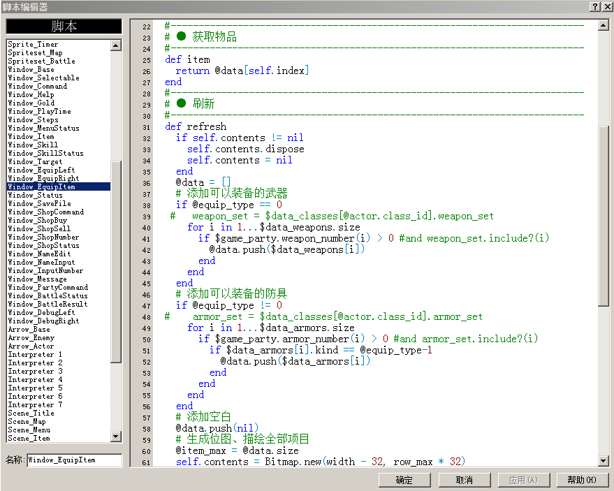The height and width of the screenshot is (491, 614).
Task: Open Interpreter 1 script
Action: 35,355
